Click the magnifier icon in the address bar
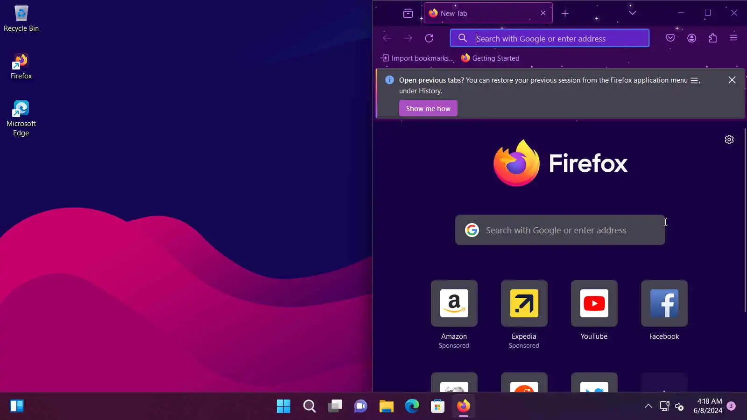 [463, 38]
